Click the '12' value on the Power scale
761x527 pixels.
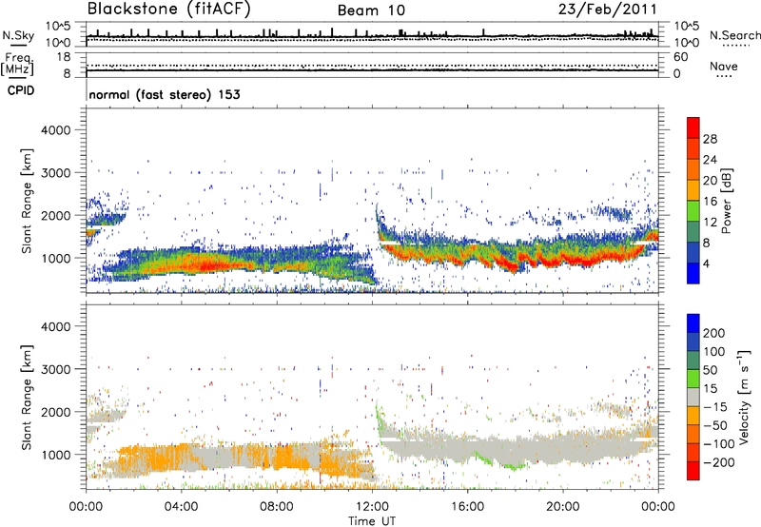point(710,223)
